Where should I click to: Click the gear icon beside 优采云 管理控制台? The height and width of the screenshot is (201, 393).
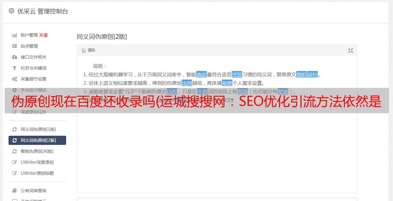(x=11, y=11)
